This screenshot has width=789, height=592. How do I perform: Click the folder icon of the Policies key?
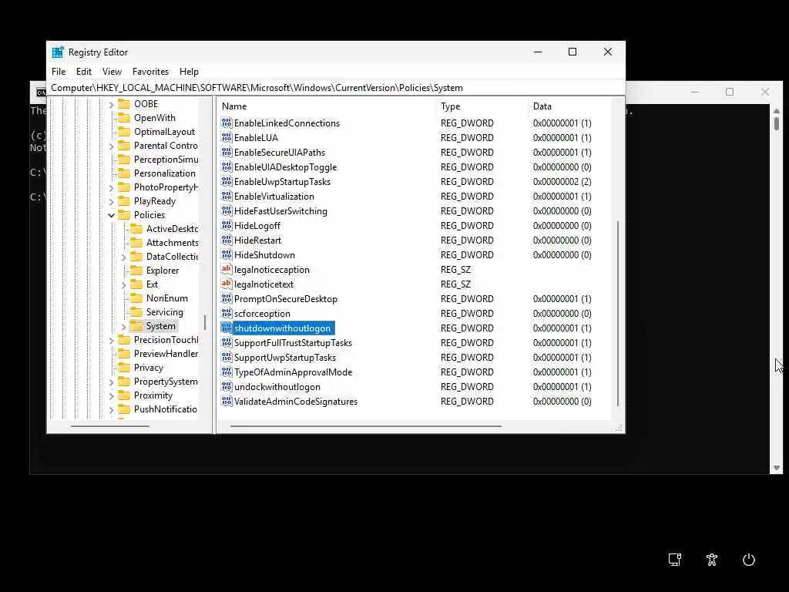click(124, 214)
